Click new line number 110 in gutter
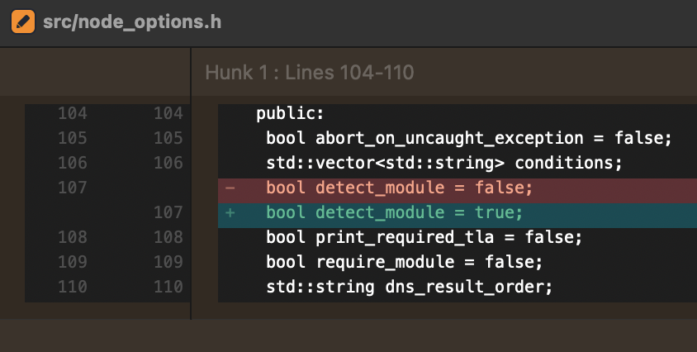Viewport: 697px width, 352px height. point(168,288)
